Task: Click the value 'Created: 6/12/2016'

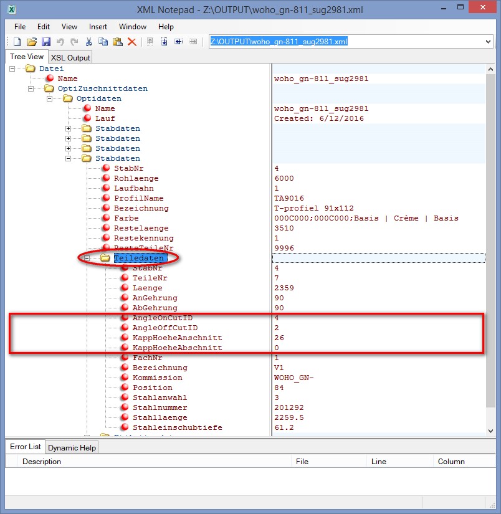Action: [x=318, y=118]
